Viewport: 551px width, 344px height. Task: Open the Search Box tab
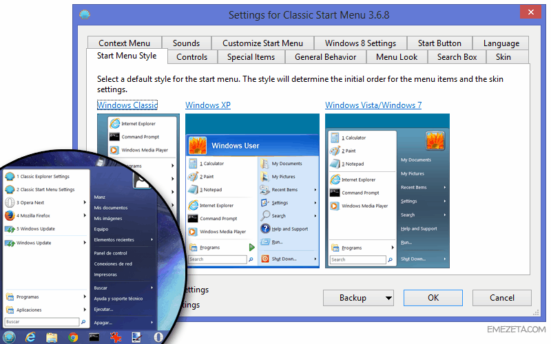click(x=457, y=57)
